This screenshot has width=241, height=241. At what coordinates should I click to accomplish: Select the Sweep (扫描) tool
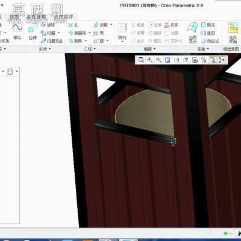(48, 33)
